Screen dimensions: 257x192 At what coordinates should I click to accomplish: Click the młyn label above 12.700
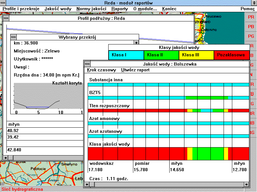point(239,164)
